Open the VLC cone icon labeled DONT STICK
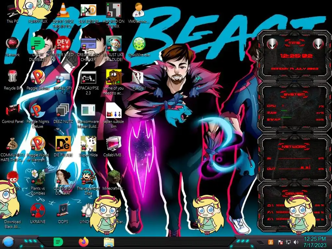Viewport: 332px width, 249px height. click(63, 15)
